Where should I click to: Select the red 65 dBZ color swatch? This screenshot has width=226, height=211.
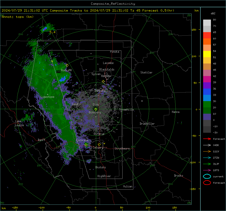(x=207, y=35)
